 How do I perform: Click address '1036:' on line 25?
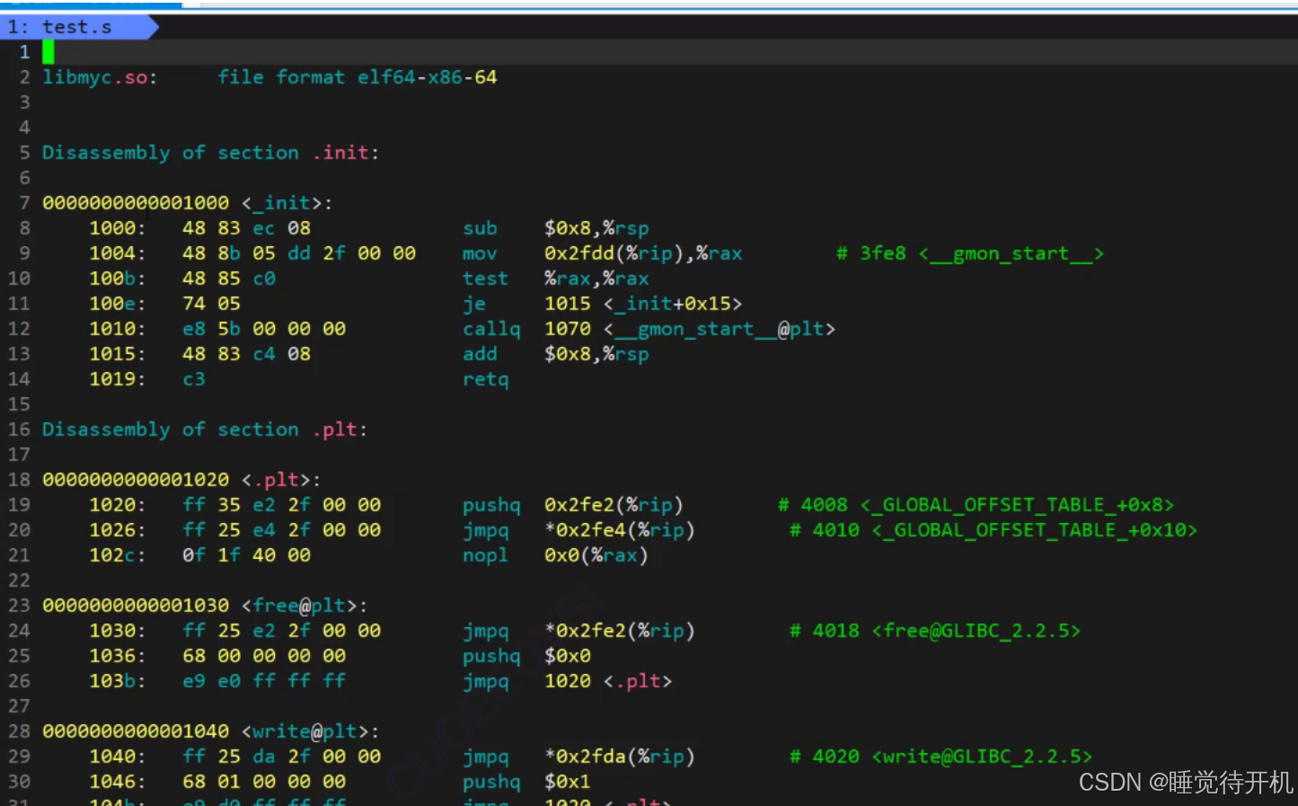[x=118, y=656]
